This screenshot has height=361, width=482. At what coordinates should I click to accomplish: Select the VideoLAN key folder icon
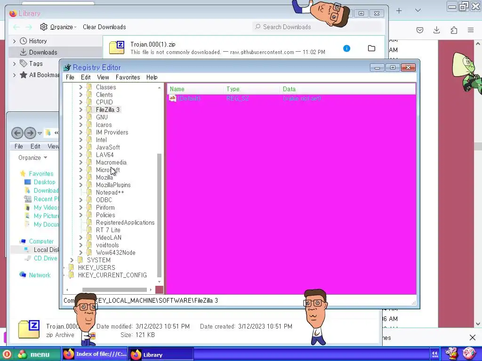click(x=89, y=237)
